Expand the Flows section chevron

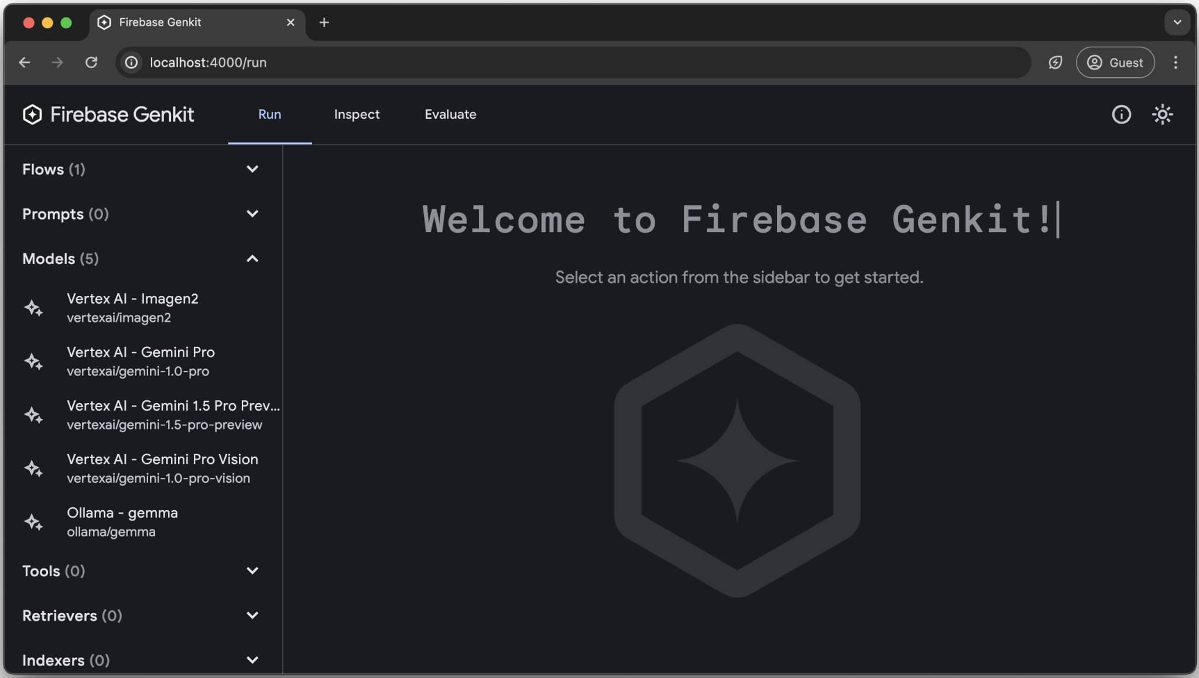(252, 169)
